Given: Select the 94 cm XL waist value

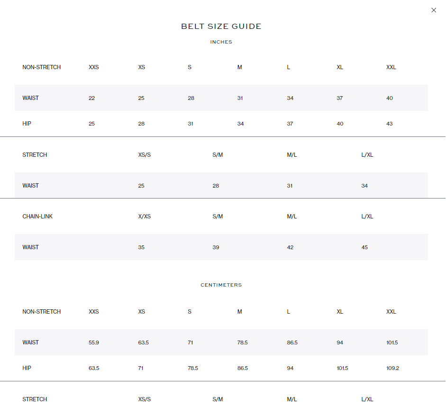Looking at the screenshot, I should (x=340, y=343).
